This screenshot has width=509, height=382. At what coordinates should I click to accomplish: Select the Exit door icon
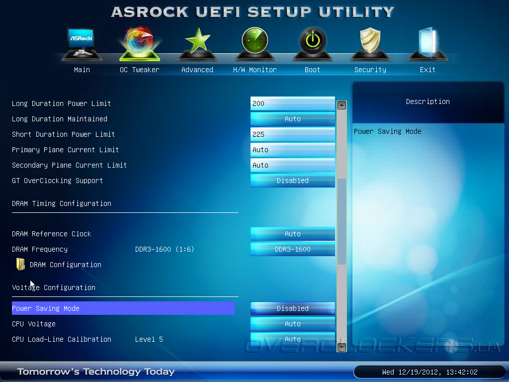click(427, 44)
